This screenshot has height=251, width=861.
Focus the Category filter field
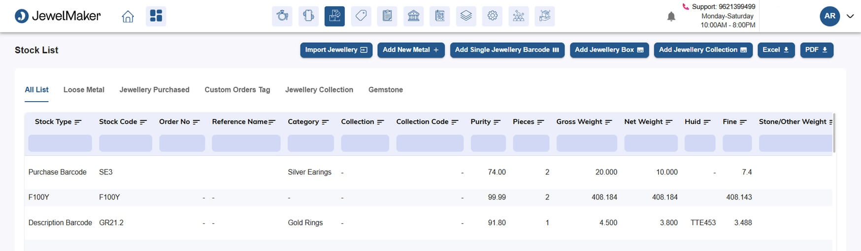pos(311,143)
